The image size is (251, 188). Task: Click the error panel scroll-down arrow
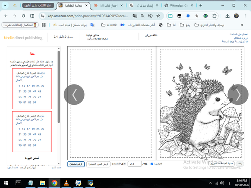tap(59, 163)
